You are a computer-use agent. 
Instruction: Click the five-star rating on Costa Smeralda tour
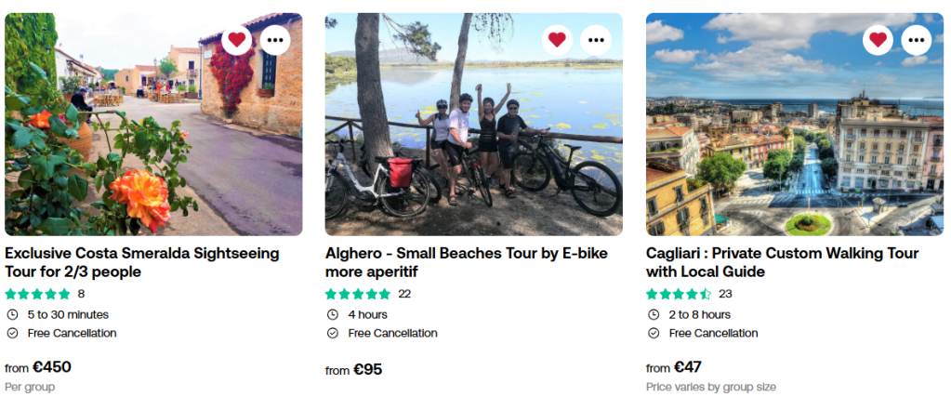[37, 294]
